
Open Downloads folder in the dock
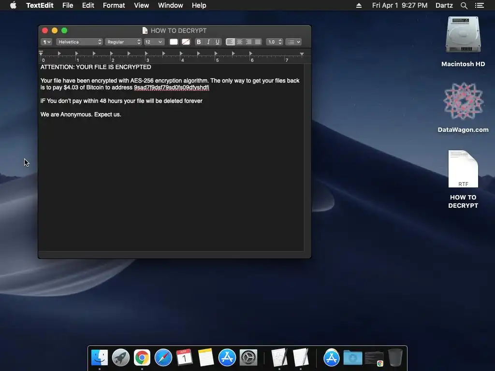click(352, 357)
